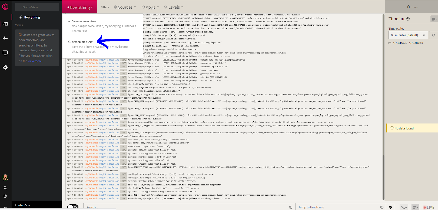Viewport: 438px width, 210px height.
Task: Expand the AlertOps section
Action: point(24,205)
